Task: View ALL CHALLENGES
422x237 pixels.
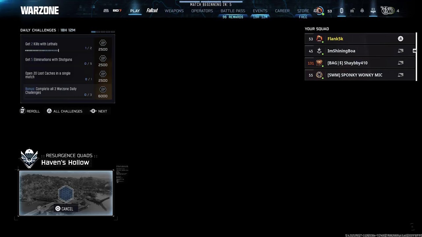Action: tap(65, 111)
